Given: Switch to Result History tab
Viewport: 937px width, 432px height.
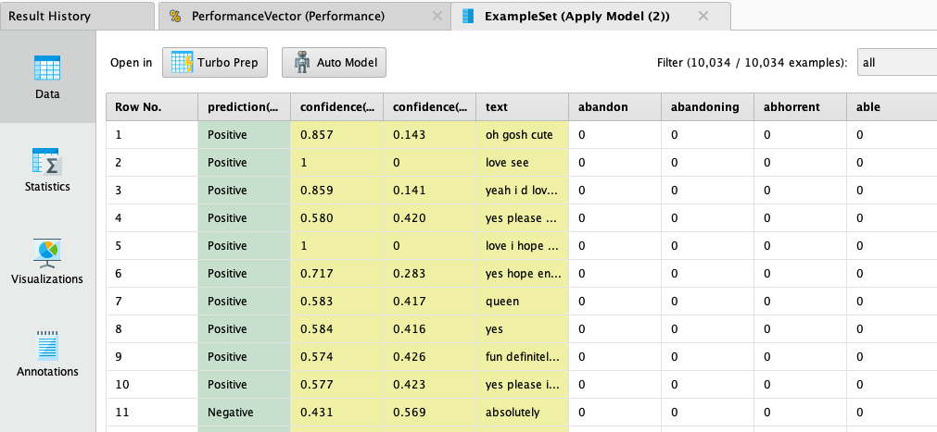Looking at the screenshot, I should click(77, 16).
